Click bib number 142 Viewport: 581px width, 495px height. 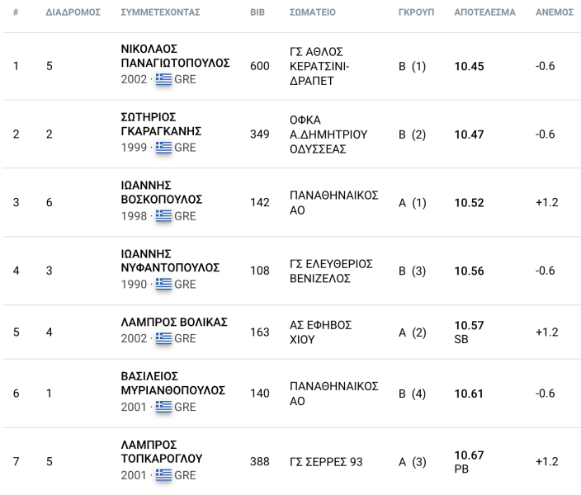pos(259,203)
